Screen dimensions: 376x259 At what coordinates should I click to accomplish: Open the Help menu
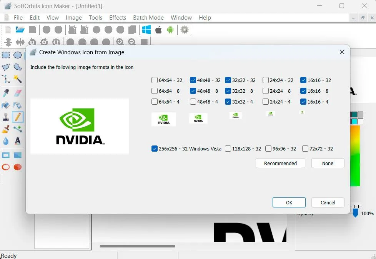coord(205,18)
